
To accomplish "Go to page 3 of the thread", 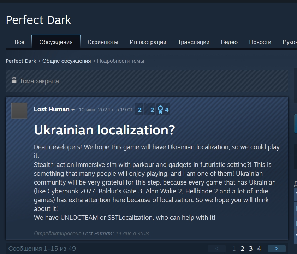I will [x=251, y=248].
